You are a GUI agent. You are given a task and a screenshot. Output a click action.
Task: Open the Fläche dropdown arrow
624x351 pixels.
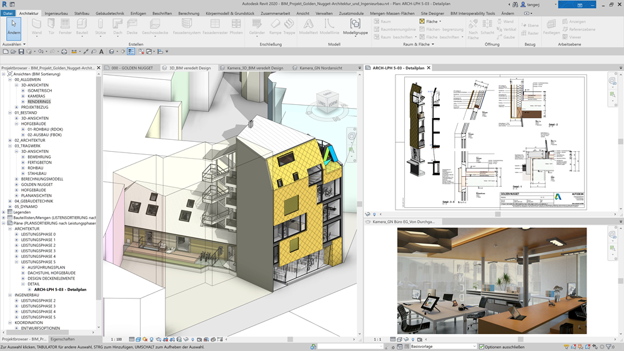(x=440, y=21)
